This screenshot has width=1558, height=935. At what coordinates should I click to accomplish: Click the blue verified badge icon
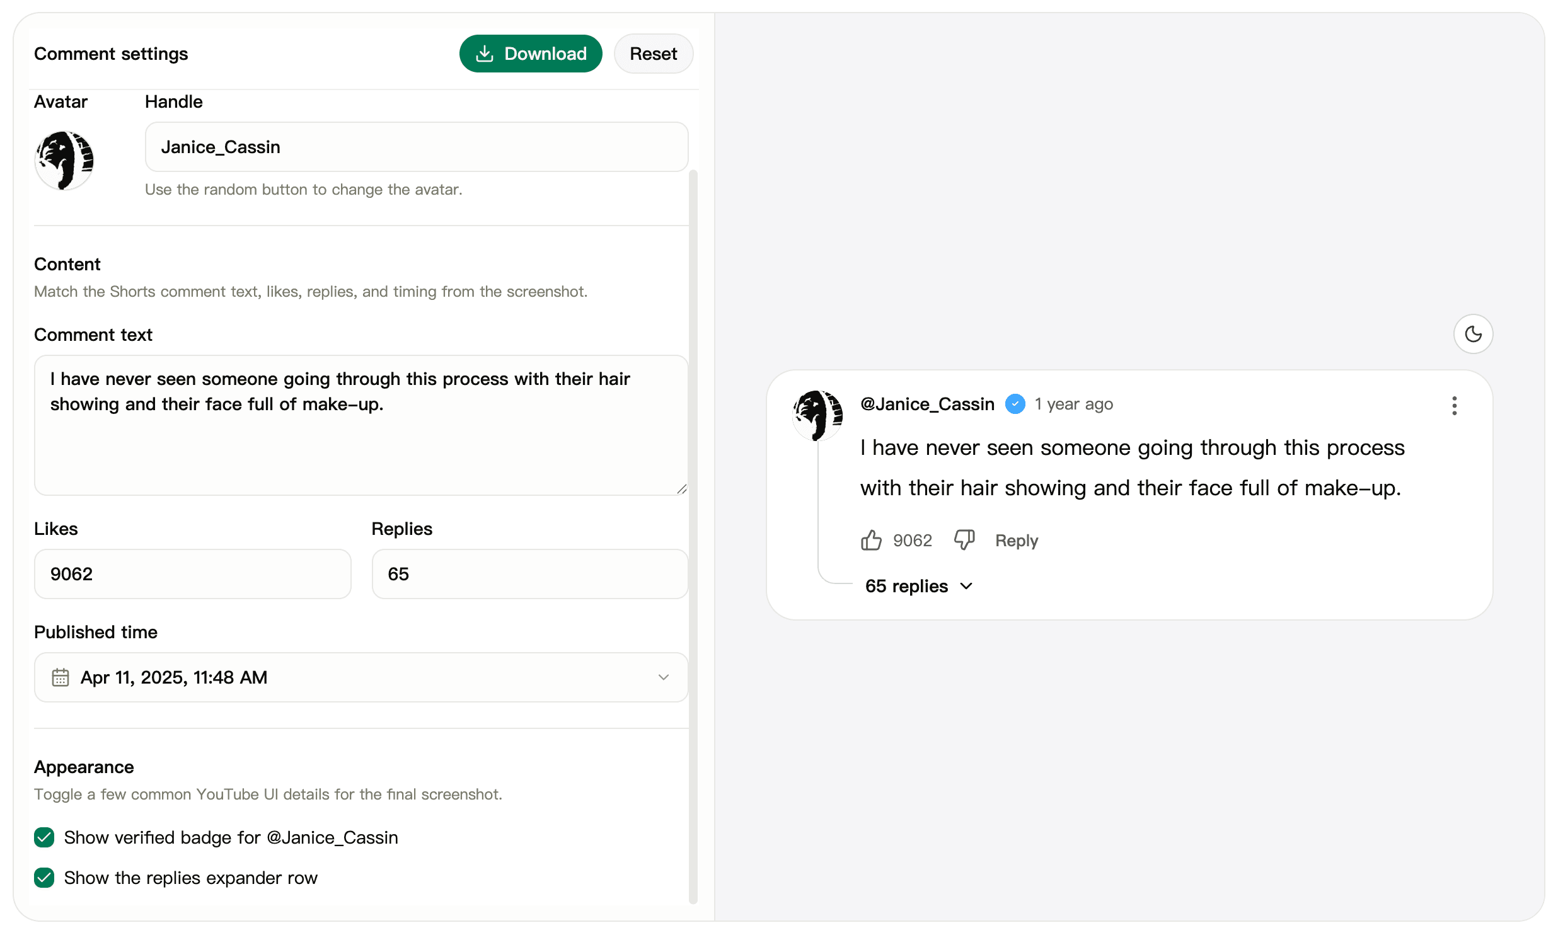(x=1015, y=404)
